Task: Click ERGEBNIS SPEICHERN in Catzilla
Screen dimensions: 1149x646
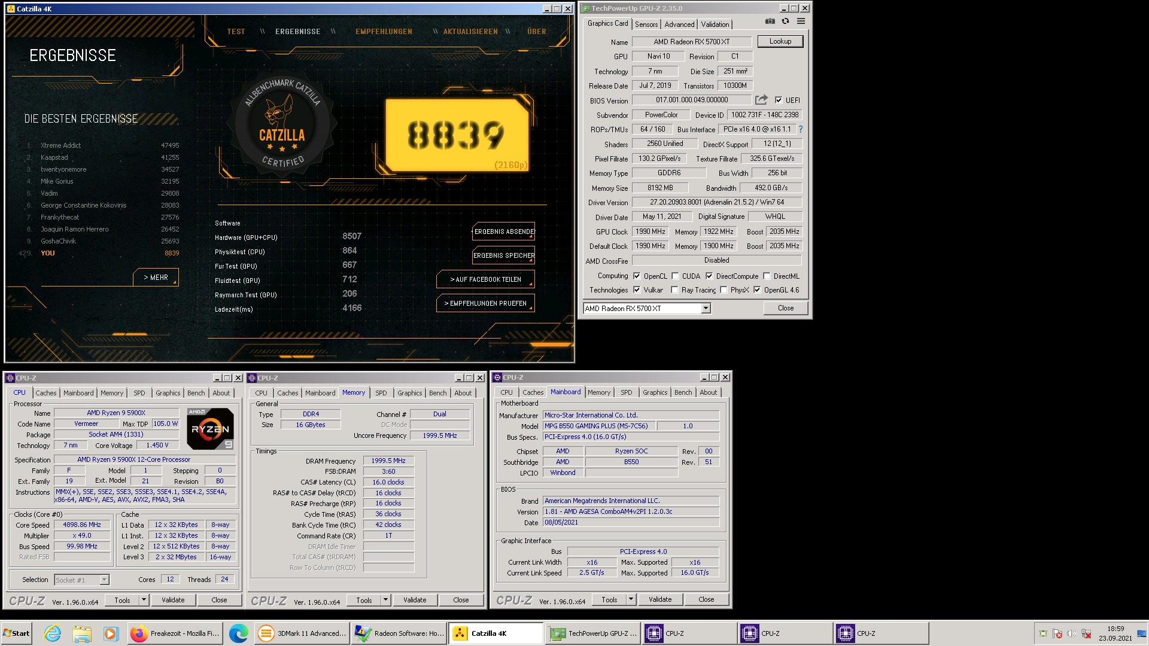Action: (x=504, y=255)
